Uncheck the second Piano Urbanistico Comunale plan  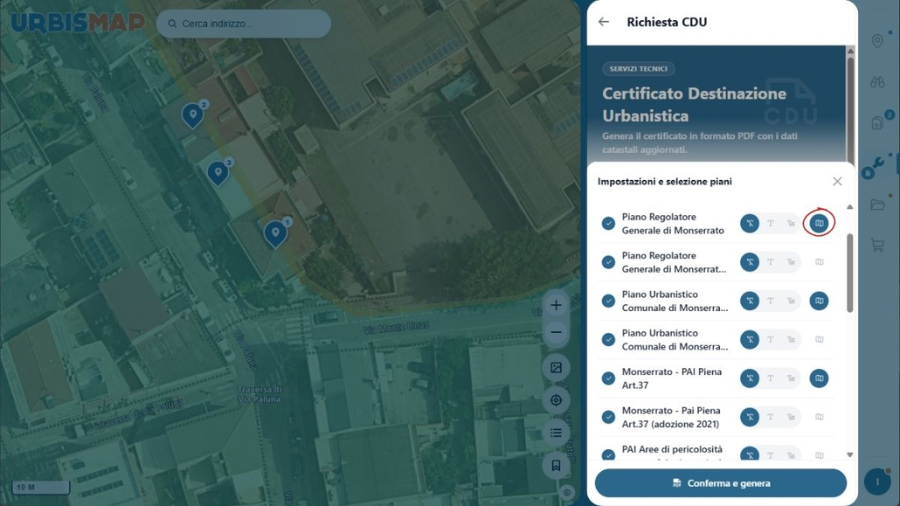click(x=608, y=339)
